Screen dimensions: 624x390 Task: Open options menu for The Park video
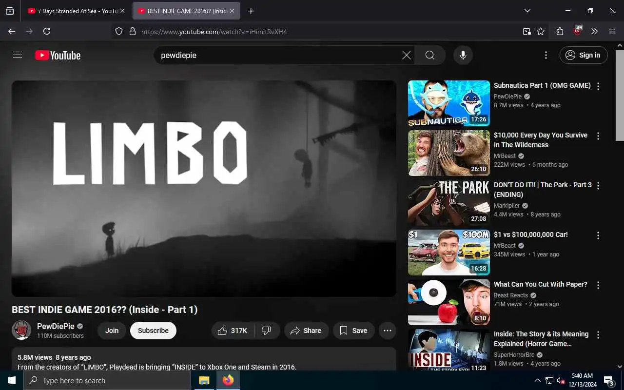[598, 186]
